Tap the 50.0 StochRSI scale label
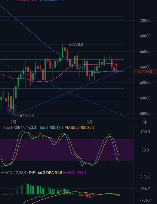Screen dimensions: 157x204 tap(145, 150)
